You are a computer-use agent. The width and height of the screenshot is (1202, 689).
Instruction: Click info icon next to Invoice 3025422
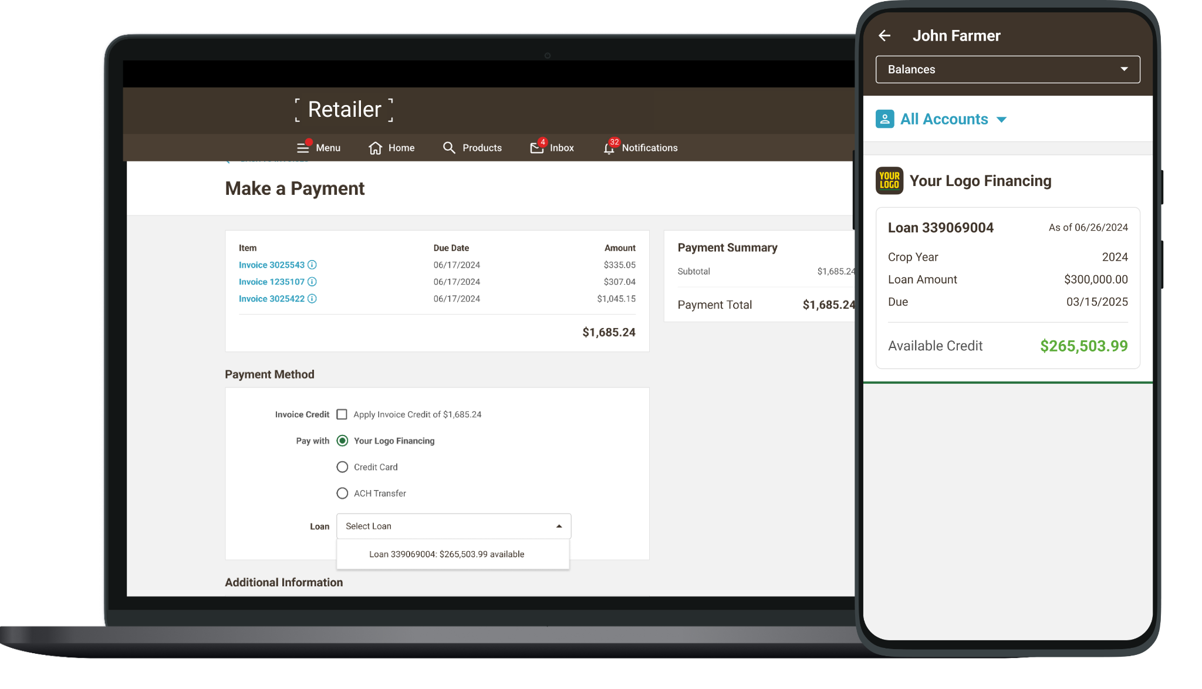click(x=312, y=299)
